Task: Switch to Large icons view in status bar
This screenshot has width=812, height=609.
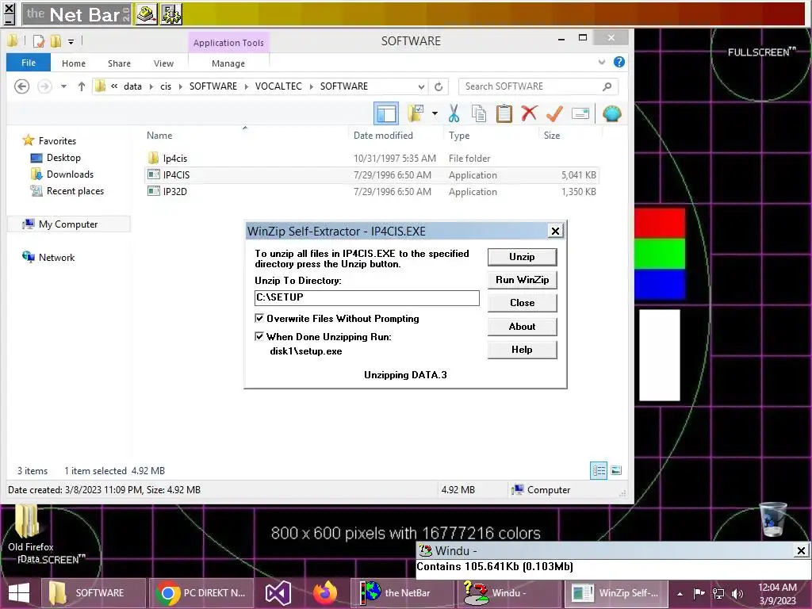Action: coord(616,470)
